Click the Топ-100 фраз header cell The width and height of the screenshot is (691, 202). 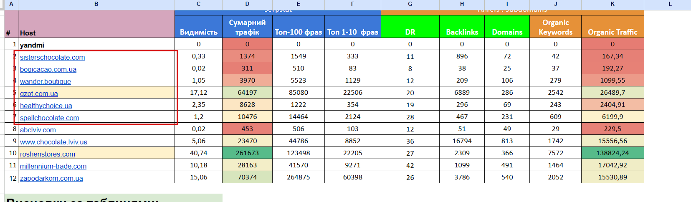tap(298, 26)
